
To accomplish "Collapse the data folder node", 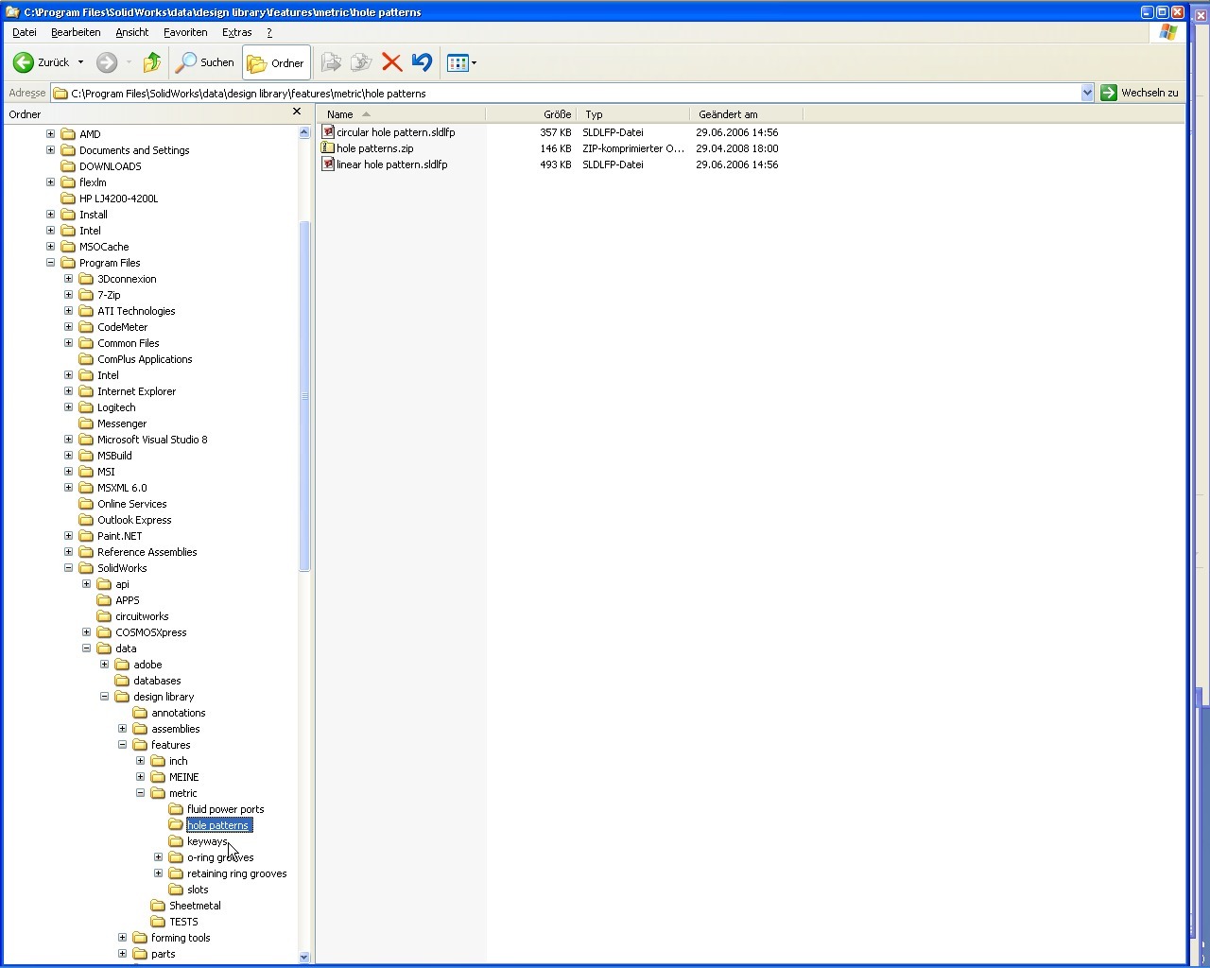I will (x=87, y=648).
